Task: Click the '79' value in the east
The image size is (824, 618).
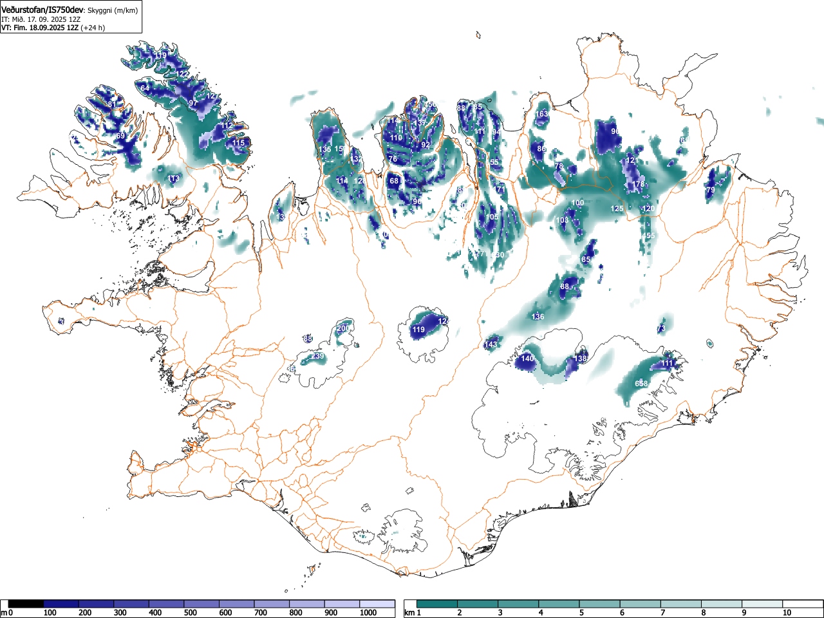Action: [711, 191]
